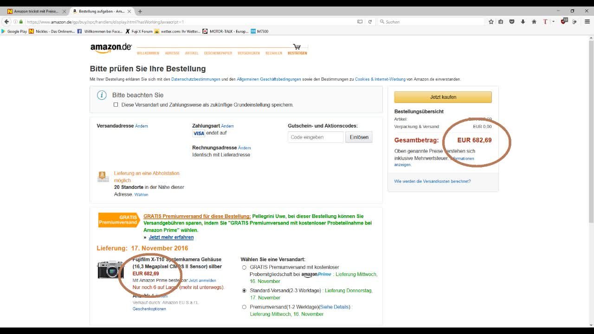
Task: Click 'Jetzt anmelden' Prime link
Action: (202, 281)
